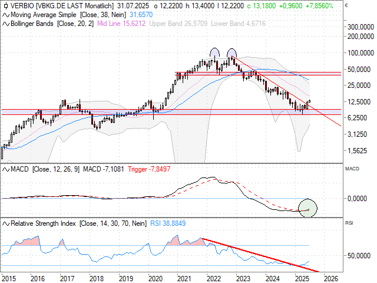Select the MACD [Close, 12, 26, 9] label
Screen dimensions: 377x283
click(45, 169)
